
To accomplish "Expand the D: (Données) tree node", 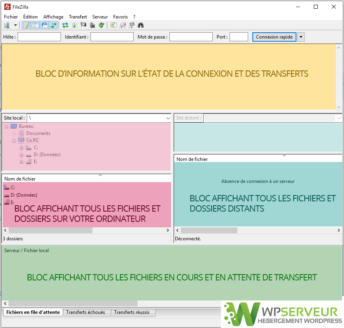I will pyautogui.click(x=21, y=155).
